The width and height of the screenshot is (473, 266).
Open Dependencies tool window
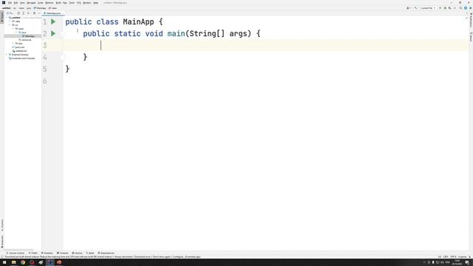point(106,253)
